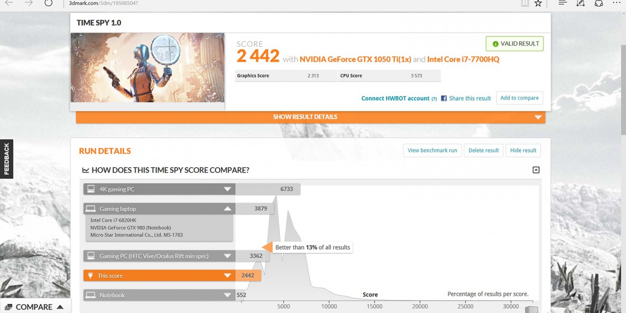Collapse the Gaming laptop entry
This screenshot has width=626, height=313.
[x=227, y=209]
